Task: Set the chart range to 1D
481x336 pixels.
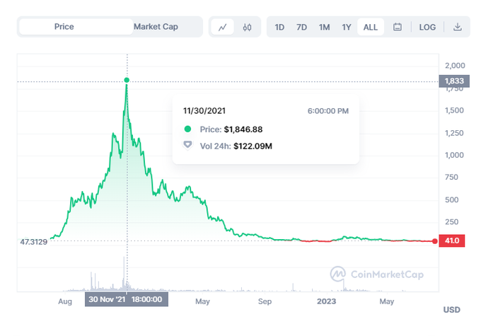Action: 279,28
